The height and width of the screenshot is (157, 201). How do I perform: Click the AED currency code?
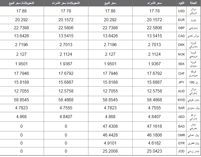(x=181, y=117)
